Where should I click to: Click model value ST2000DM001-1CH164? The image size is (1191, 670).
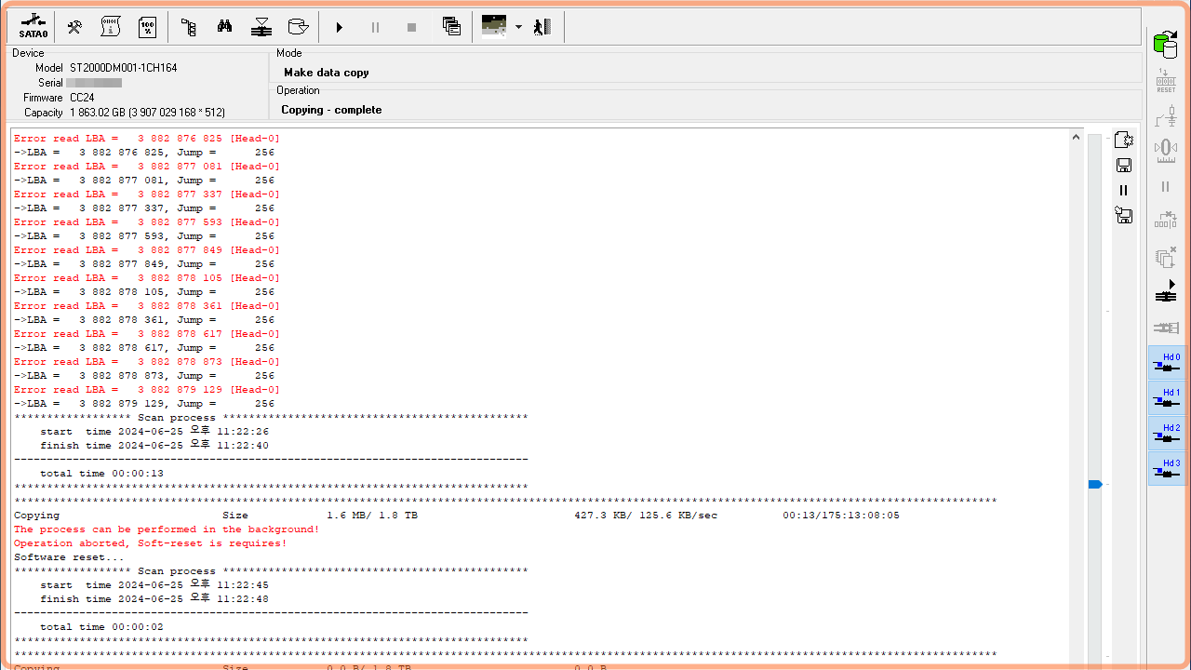click(x=123, y=68)
